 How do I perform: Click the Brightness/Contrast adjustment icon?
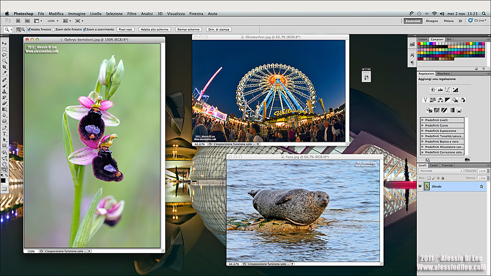pos(433,89)
